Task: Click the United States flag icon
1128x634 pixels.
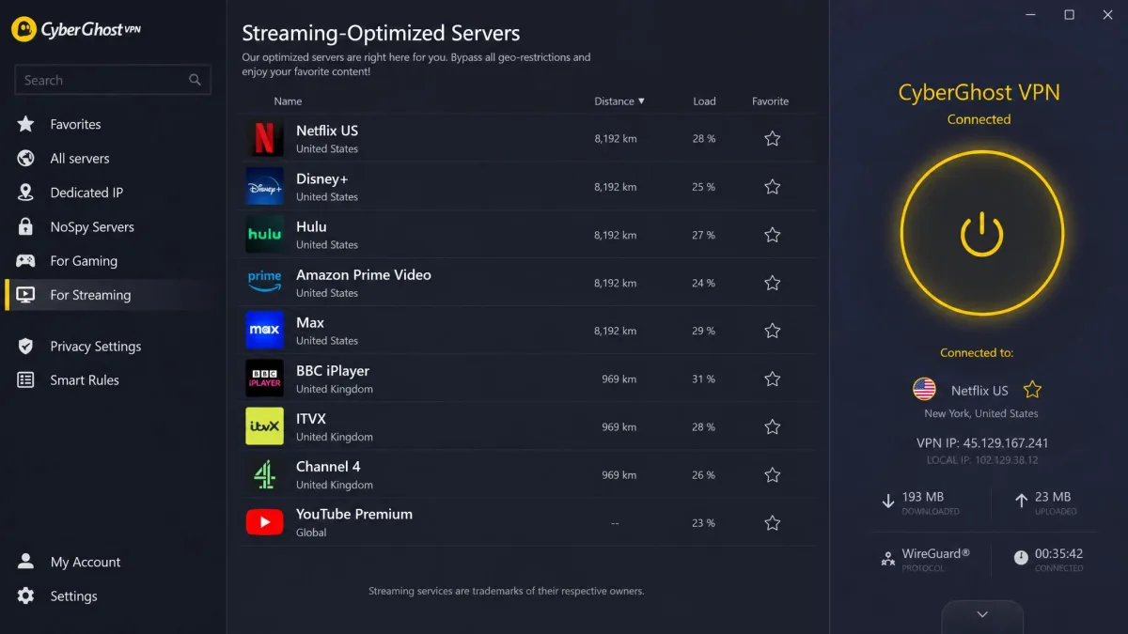Action: pos(924,389)
